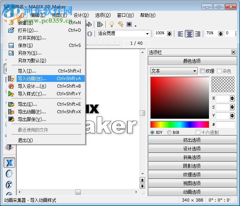The width and height of the screenshot is (240, 206).
Task: Select the oval X style icon below
Action: 9,185
